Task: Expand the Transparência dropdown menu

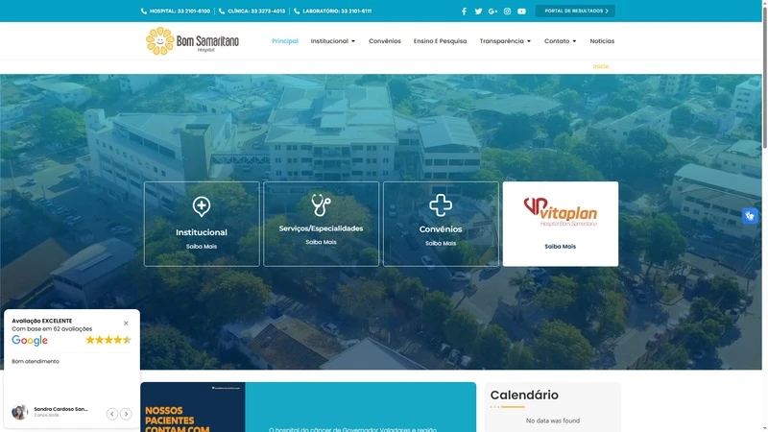Action: [x=505, y=41]
